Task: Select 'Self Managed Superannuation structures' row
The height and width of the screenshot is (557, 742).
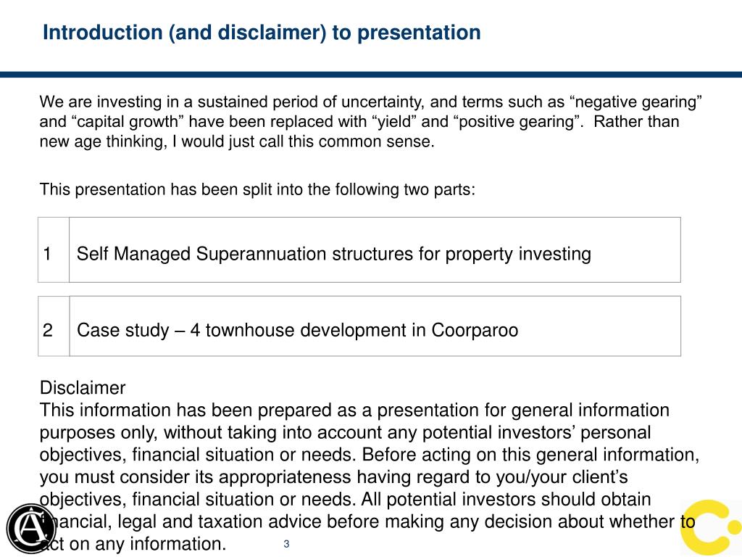Action: pyautogui.click(x=359, y=249)
